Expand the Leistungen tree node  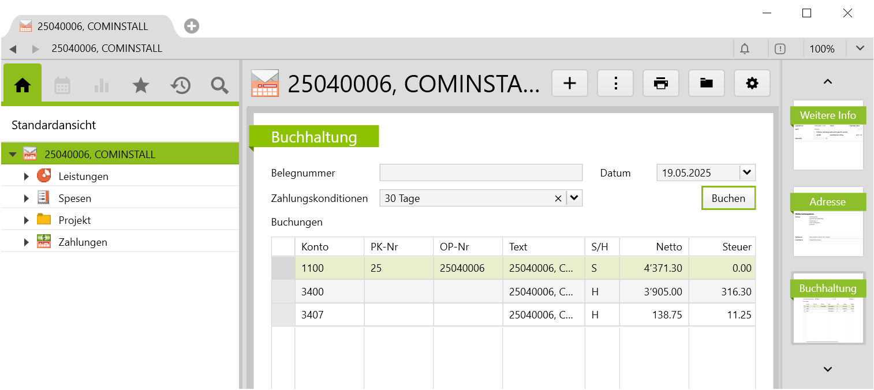pos(26,177)
